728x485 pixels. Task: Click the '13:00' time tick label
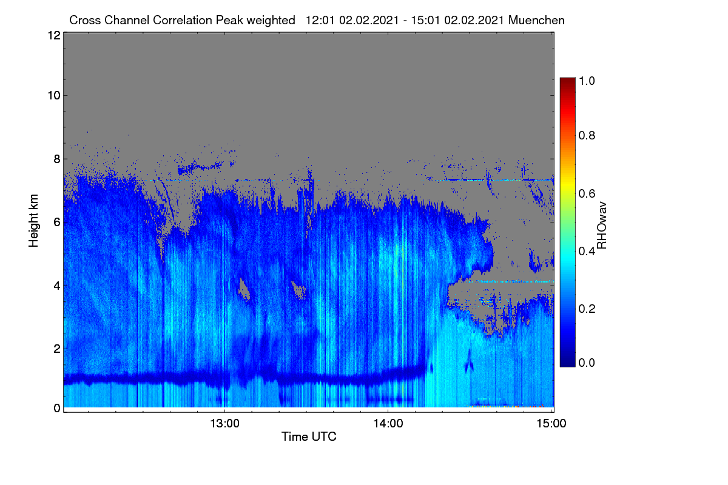click(224, 424)
